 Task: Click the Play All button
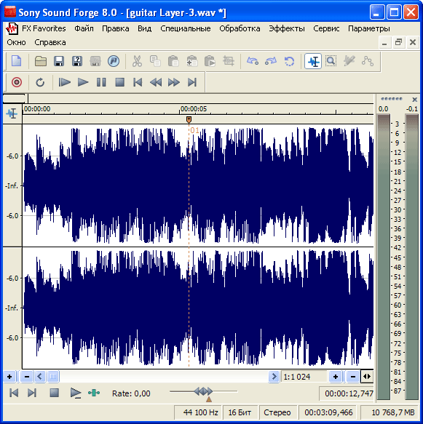[64, 82]
